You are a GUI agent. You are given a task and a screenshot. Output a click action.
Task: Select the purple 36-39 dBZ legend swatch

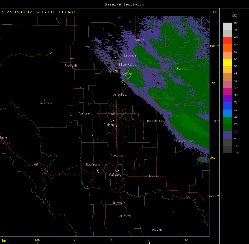tap(227, 99)
